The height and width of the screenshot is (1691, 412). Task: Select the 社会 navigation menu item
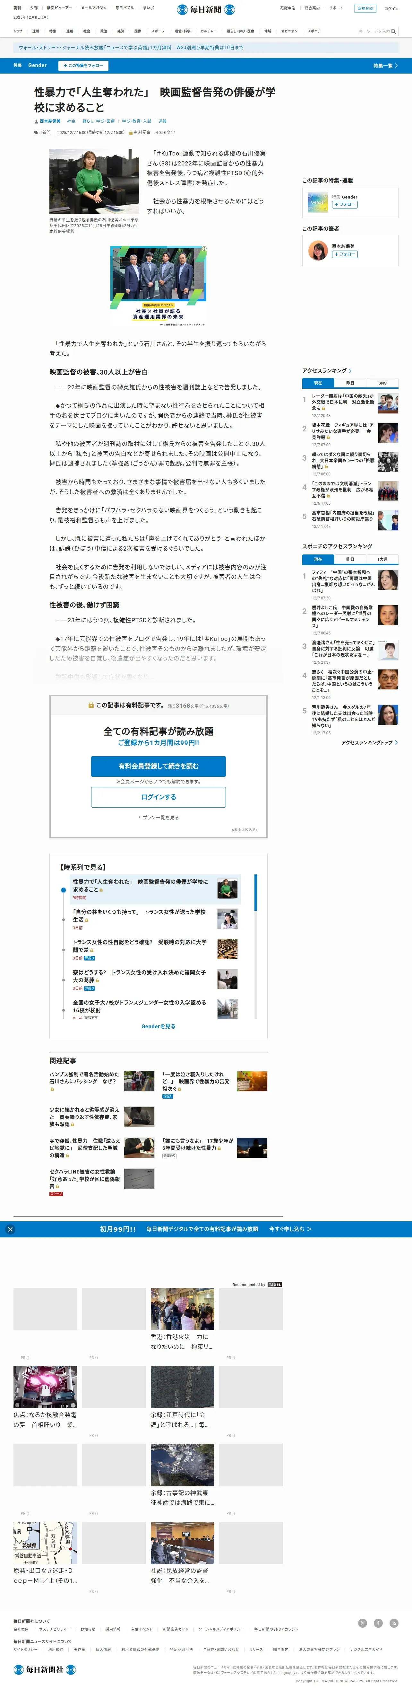click(x=87, y=31)
